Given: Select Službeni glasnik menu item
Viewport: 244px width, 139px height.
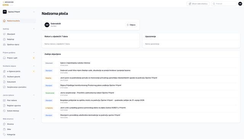Looking at the screenshot, I should point(19,77).
